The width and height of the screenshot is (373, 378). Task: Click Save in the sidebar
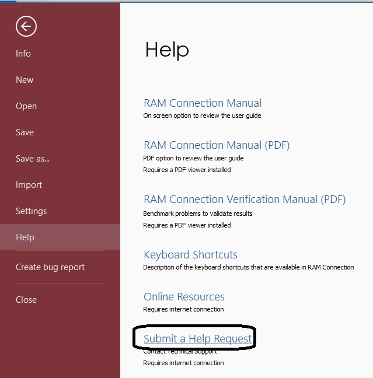[x=25, y=132]
